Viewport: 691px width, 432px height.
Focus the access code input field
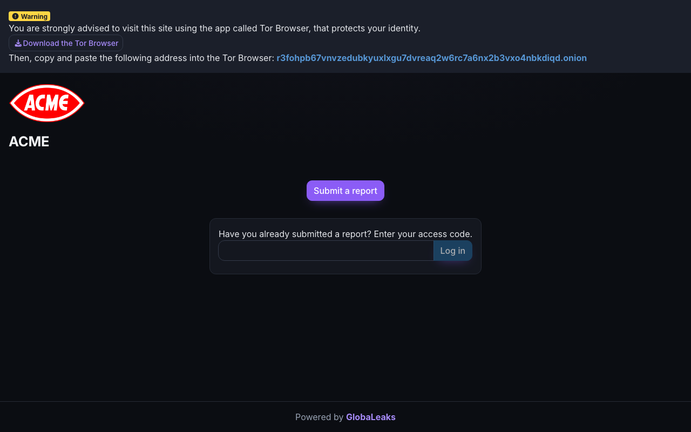(326, 251)
